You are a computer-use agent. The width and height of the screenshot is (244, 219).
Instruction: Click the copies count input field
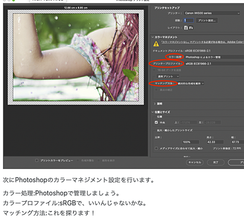tap(189, 20)
